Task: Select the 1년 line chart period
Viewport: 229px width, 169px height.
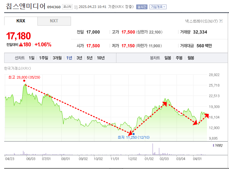Action: (x=69, y=58)
